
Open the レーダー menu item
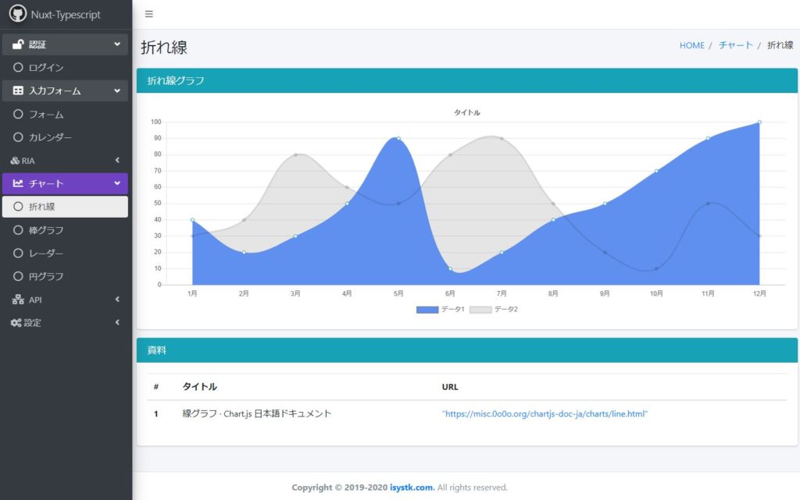[65, 253]
